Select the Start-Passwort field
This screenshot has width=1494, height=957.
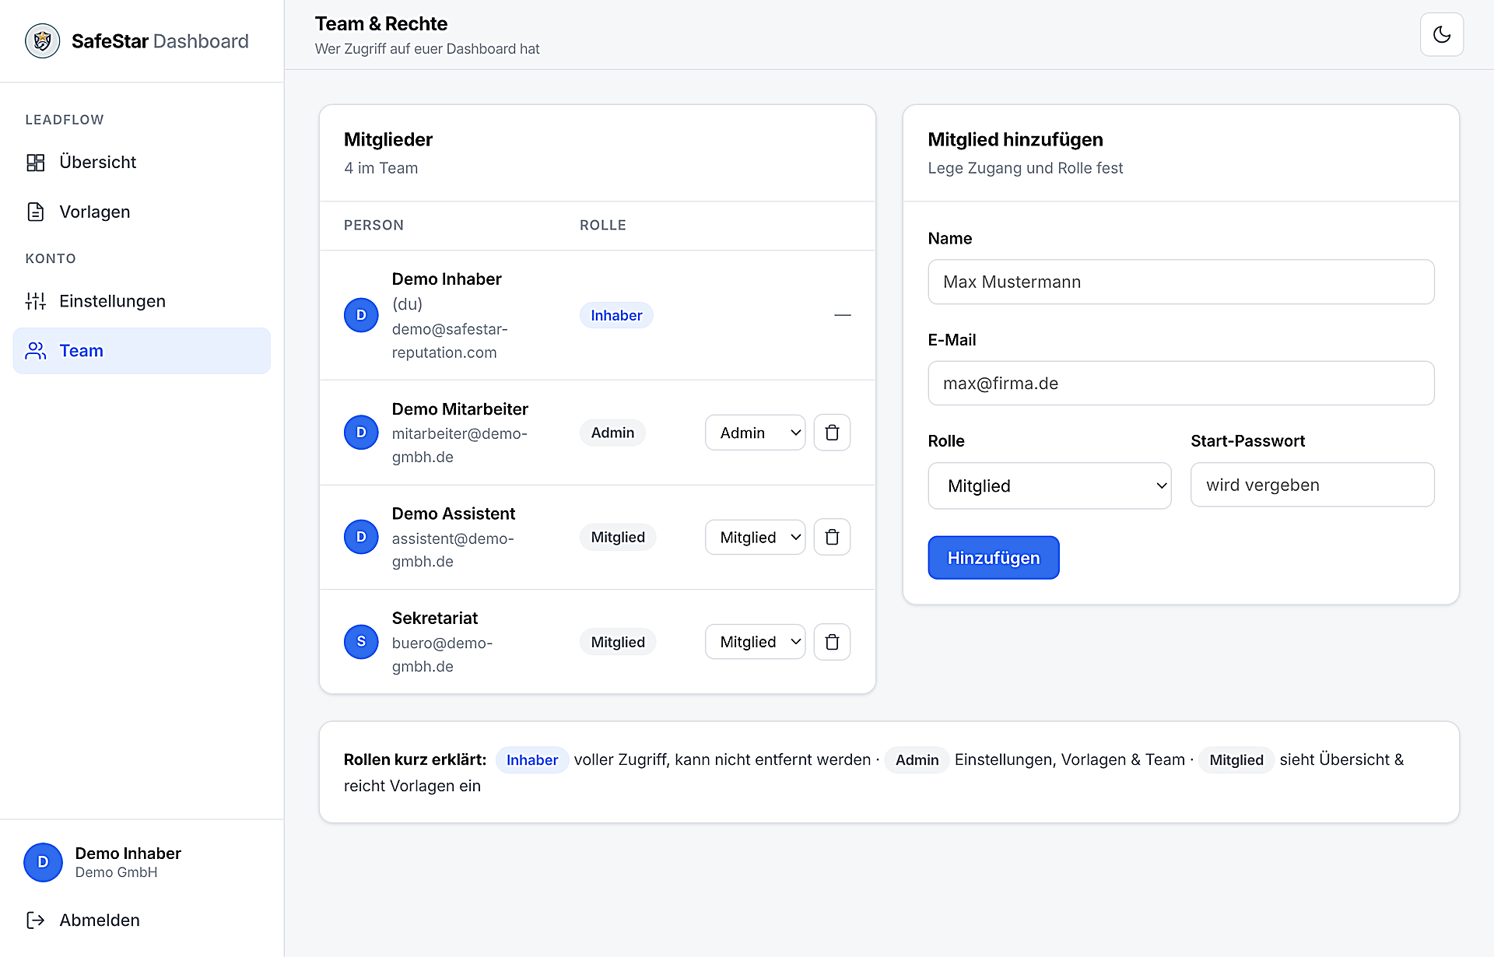click(1312, 485)
